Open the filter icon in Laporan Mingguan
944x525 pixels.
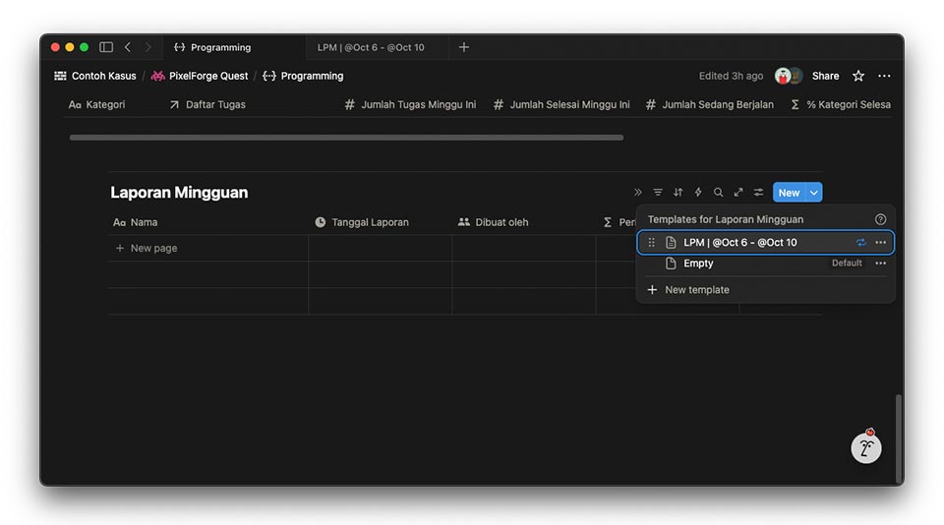[x=658, y=193]
